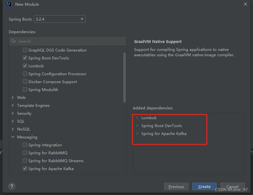Collapse the Messaging category
The height and width of the screenshot is (195, 253).
[x=13, y=137]
